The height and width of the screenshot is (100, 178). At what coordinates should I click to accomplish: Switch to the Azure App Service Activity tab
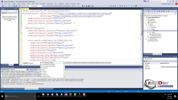[18, 89]
